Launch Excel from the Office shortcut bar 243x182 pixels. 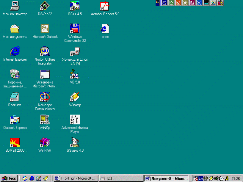tap(171, 3)
